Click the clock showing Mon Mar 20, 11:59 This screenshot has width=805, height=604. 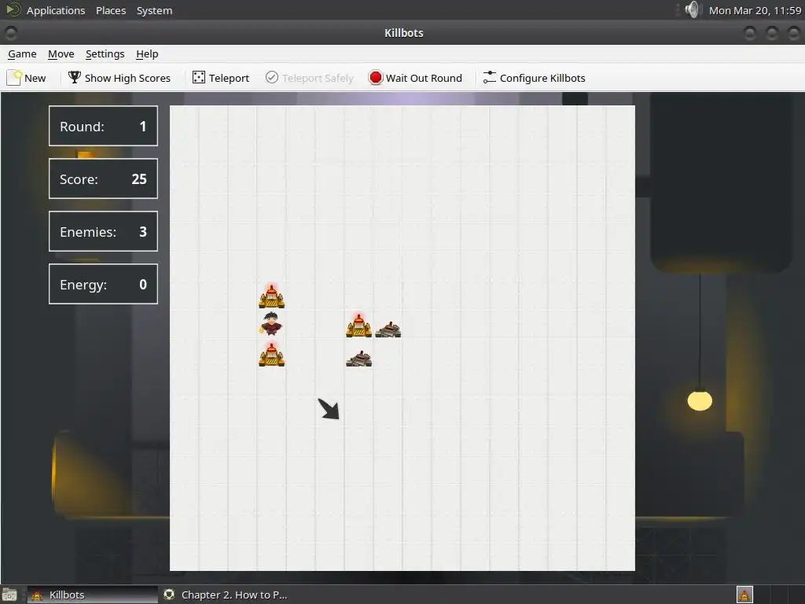click(x=755, y=10)
